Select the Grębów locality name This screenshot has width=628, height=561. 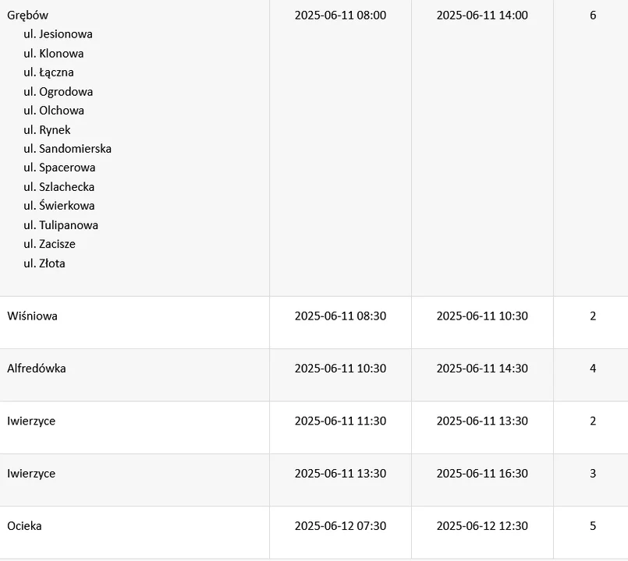27,16
